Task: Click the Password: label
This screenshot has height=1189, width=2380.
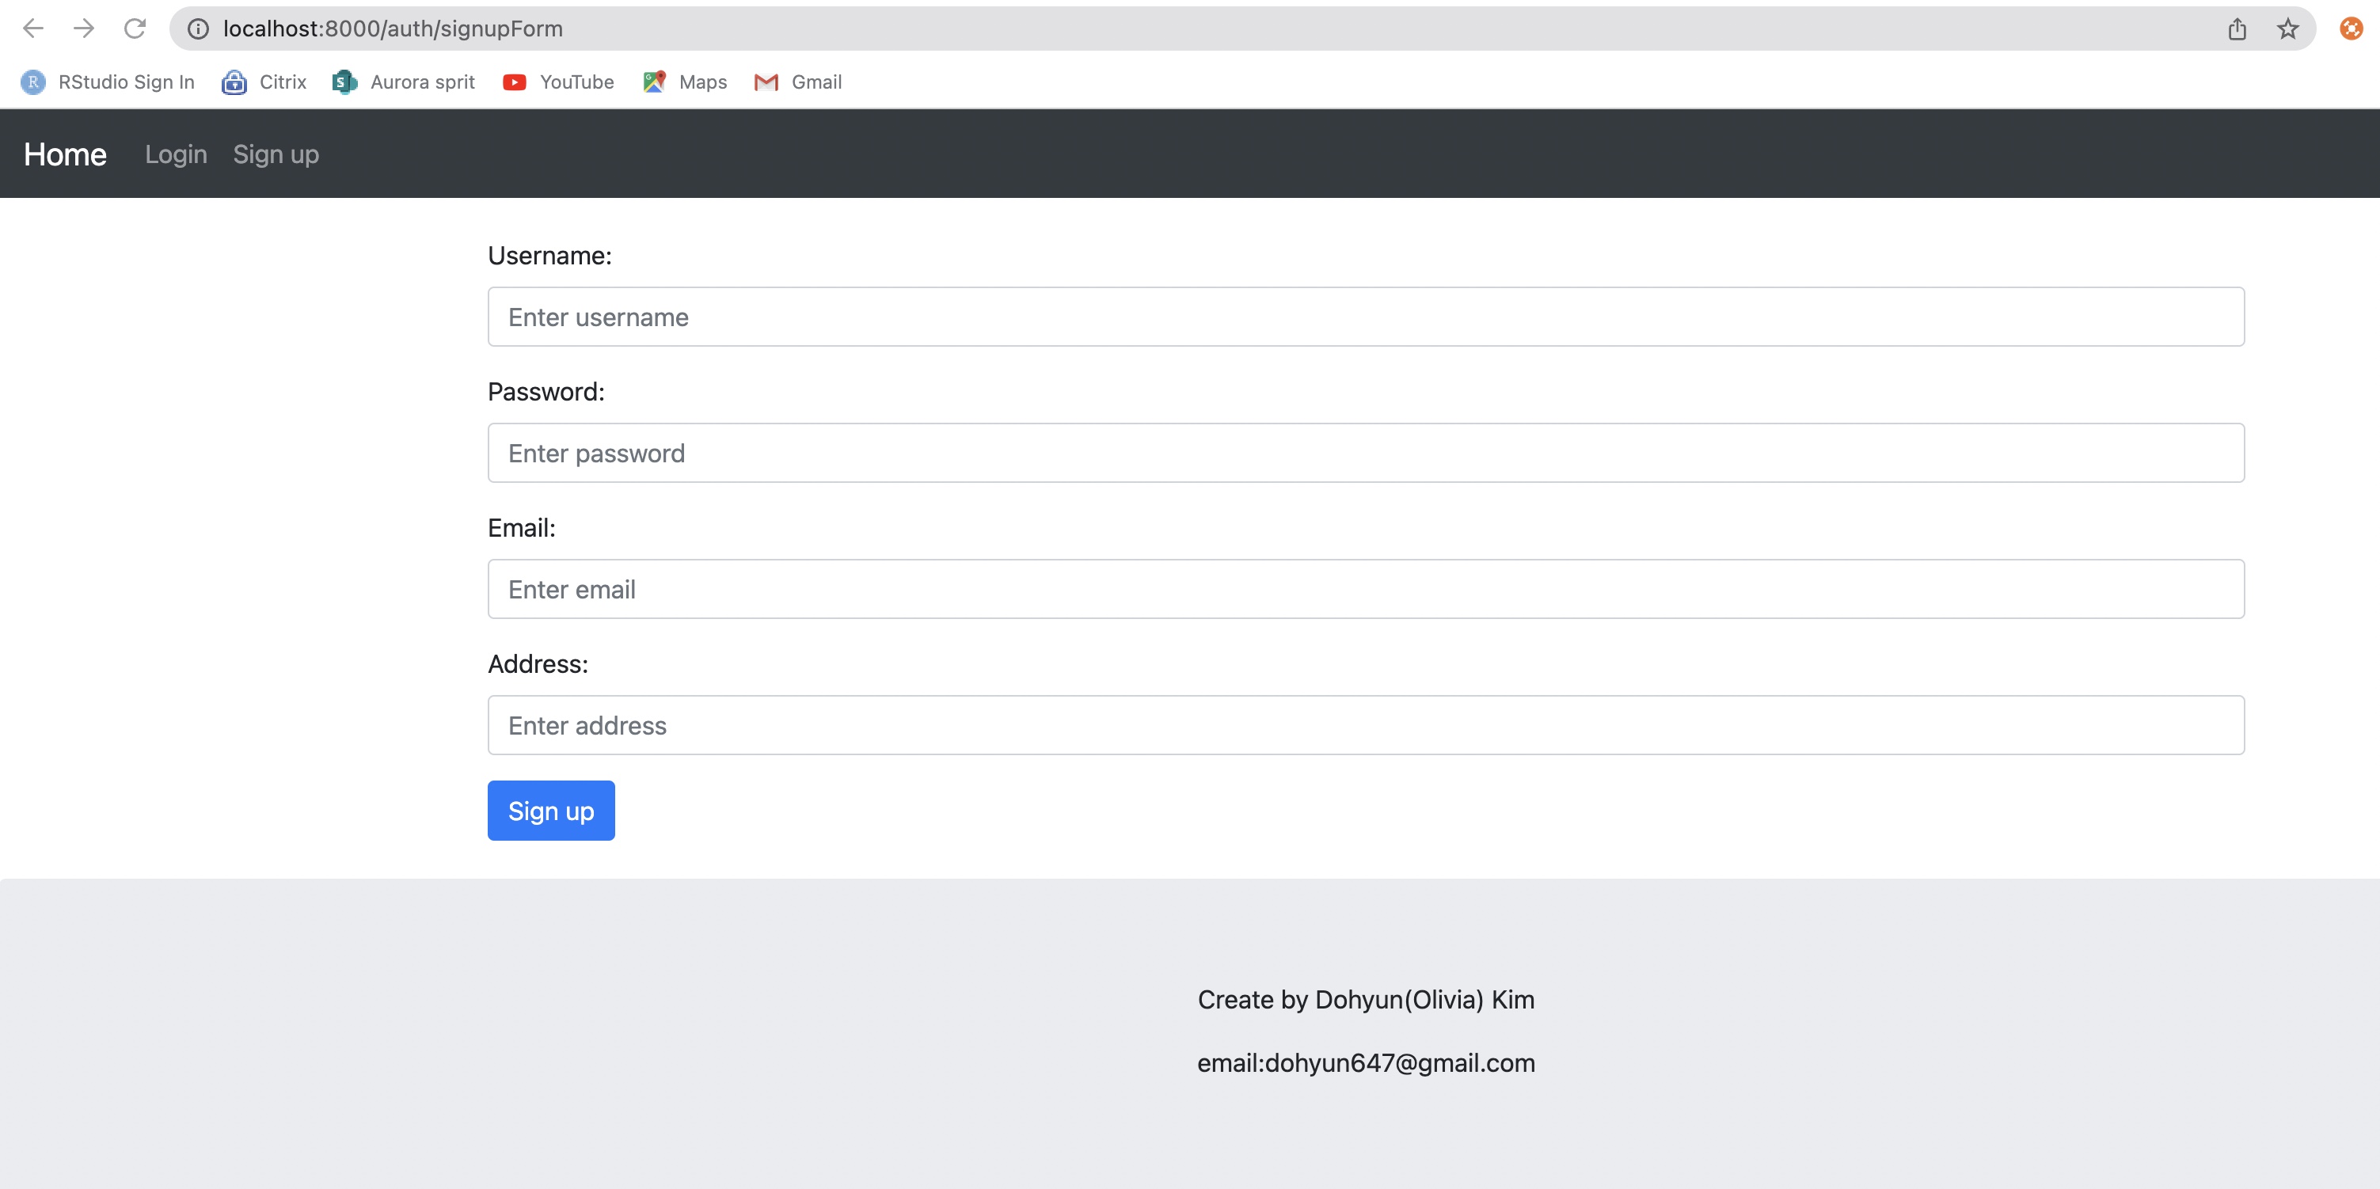Action: point(546,392)
